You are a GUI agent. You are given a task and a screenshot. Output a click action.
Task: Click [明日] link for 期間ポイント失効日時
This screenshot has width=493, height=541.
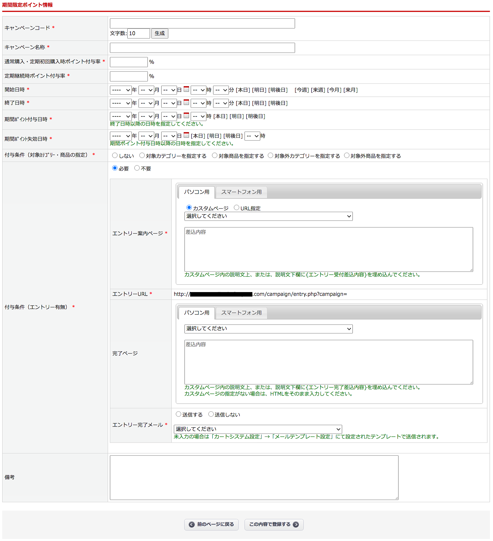215,136
